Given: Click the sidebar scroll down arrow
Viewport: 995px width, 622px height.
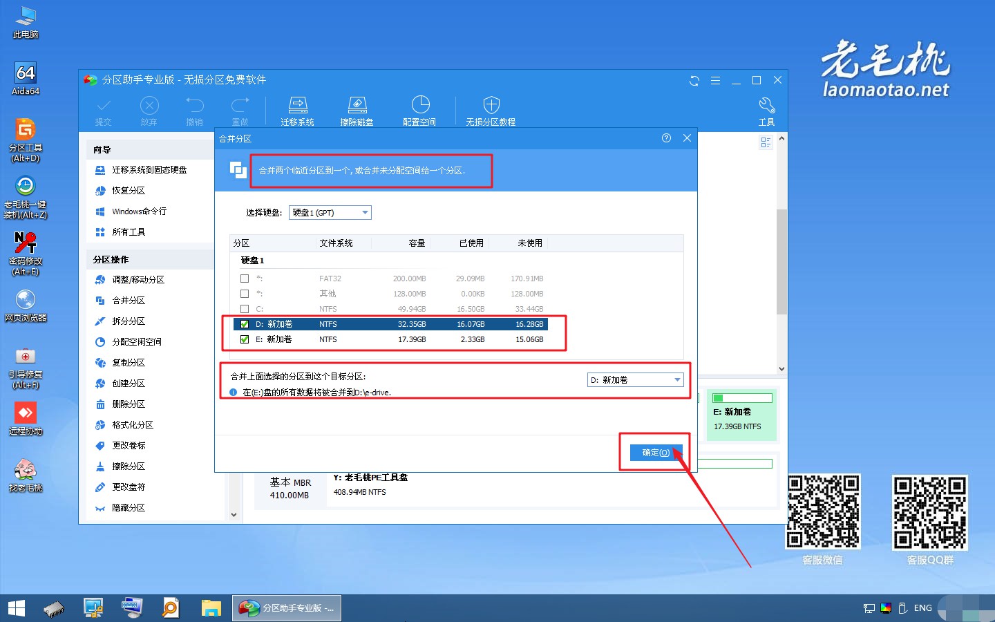Looking at the screenshot, I should [x=234, y=514].
